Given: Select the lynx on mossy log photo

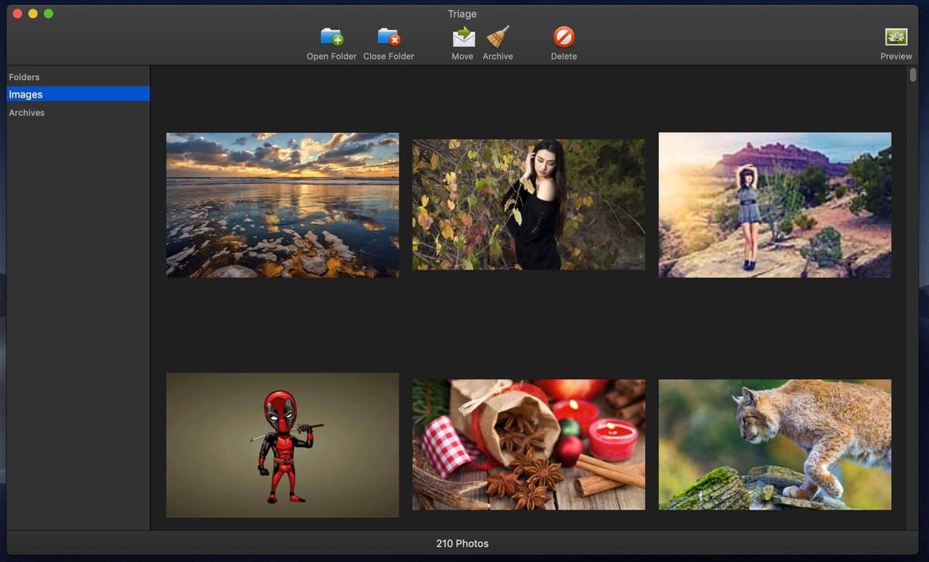Looking at the screenshot, I should point(775,444).
